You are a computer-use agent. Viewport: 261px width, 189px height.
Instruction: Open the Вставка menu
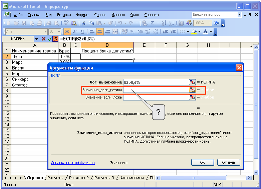tap(64, 15)
